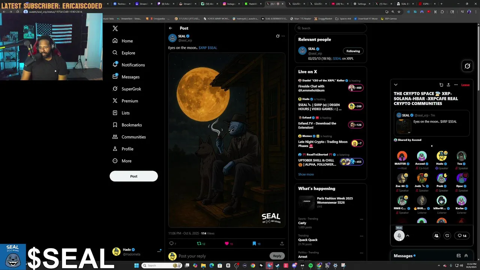Unlike the post via the pink heart
Viewport: 480px width, 270px height.
[226, 243]
